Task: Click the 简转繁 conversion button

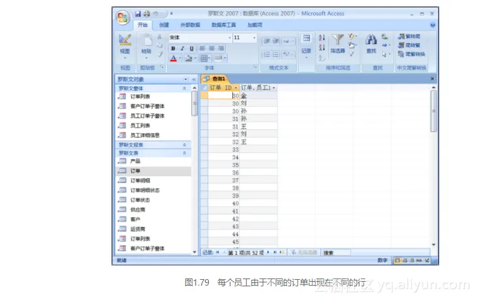Action: click(x=409, y=45)
